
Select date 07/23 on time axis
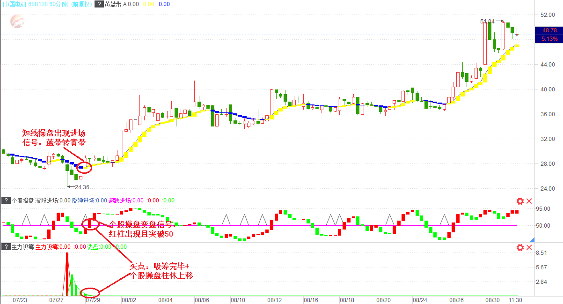[19, 300]
